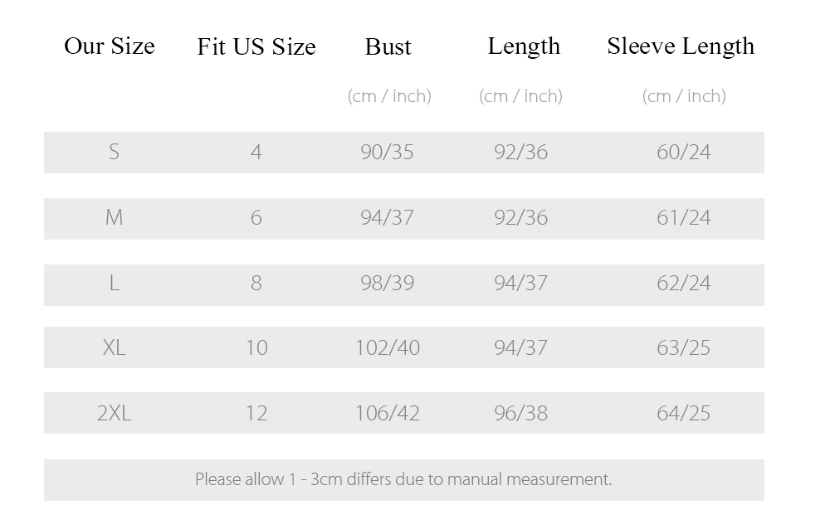Image resolution: width=830 pixels, height=529 pixels.
Task: Click the Fit US Size header
Action: [x=256, y=46]
